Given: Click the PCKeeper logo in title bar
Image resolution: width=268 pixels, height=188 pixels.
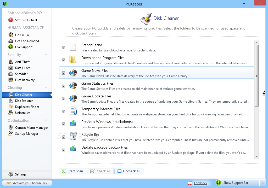Looking at the screenshot, I should coord(5,4).
